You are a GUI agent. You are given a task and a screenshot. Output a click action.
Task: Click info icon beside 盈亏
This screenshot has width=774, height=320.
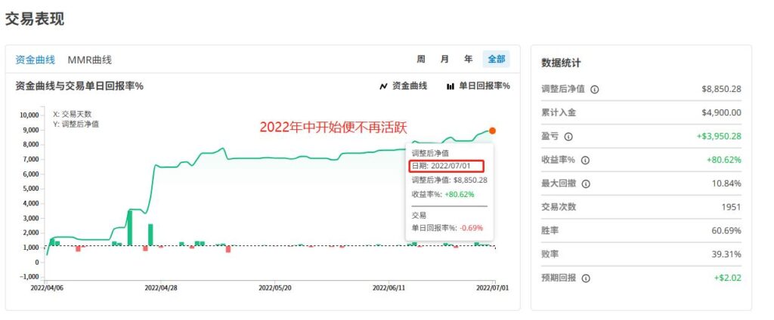(568, 137)
